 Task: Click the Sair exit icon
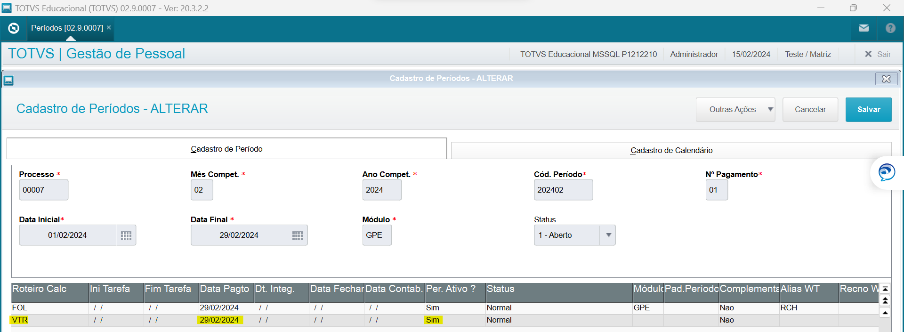(868, 54)
